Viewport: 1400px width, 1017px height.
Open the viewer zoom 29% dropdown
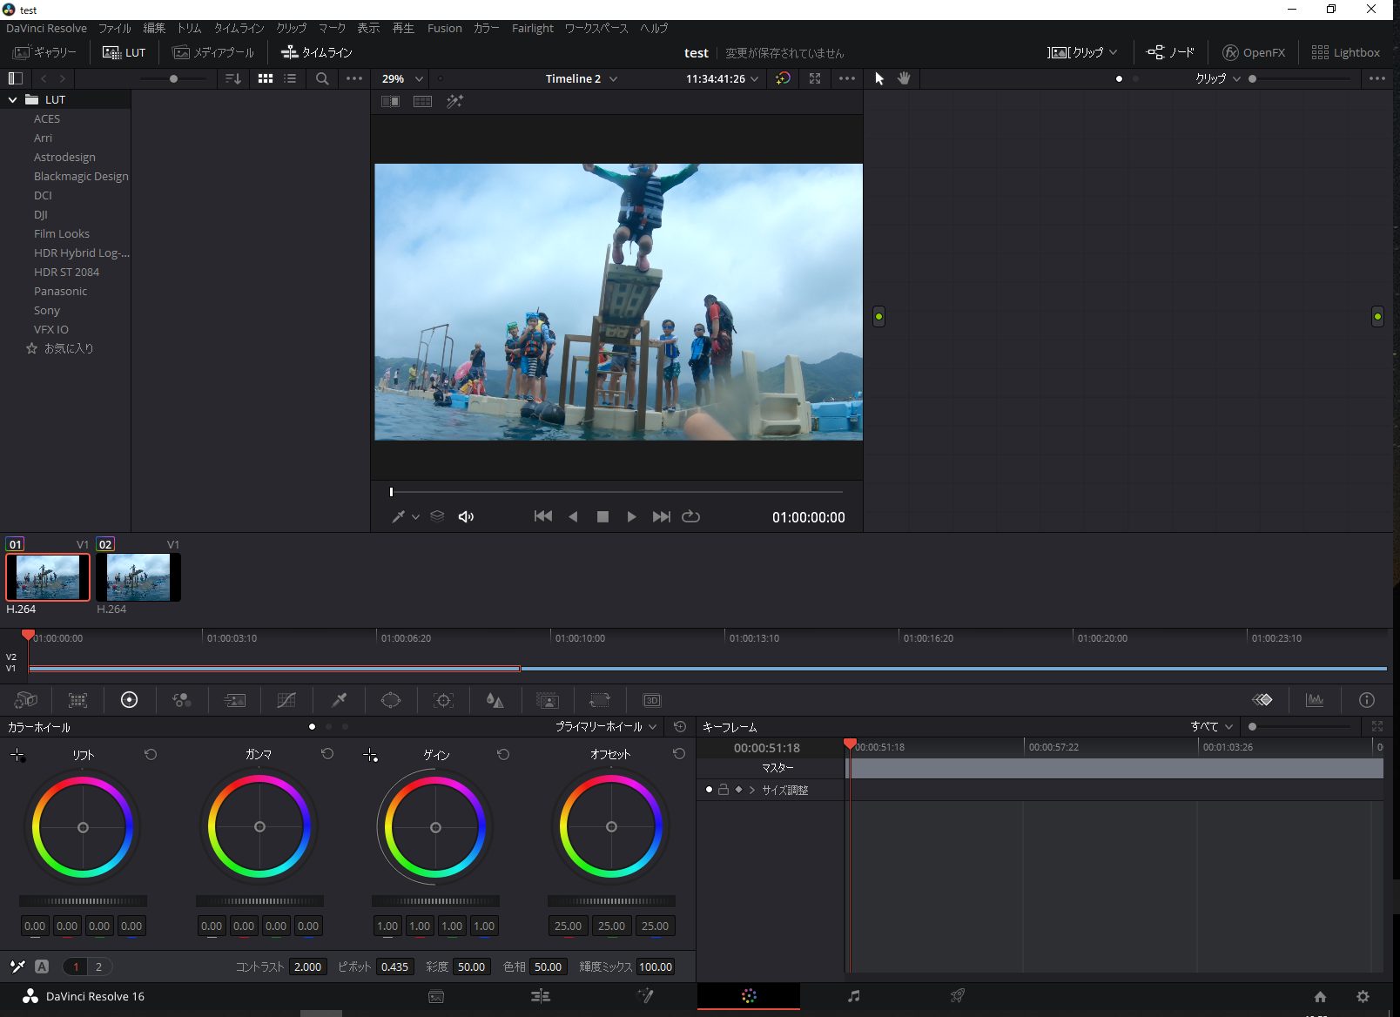(402, 78)
